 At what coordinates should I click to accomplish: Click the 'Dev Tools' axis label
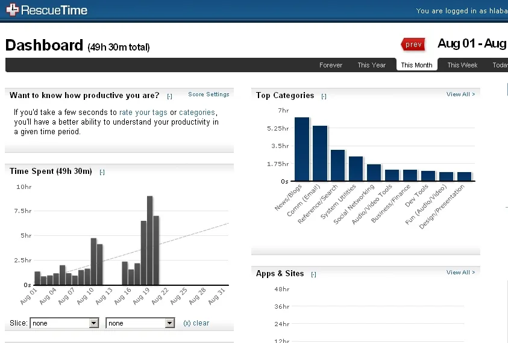pyautogui.click(x=416, y=196)
